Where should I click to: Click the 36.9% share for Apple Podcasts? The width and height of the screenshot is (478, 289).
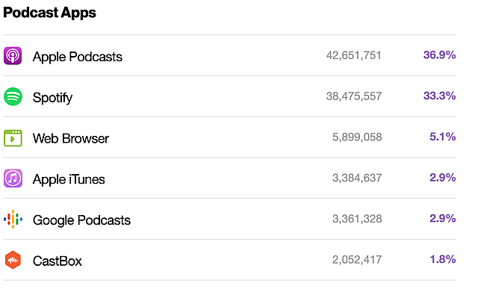coord(440,55)
